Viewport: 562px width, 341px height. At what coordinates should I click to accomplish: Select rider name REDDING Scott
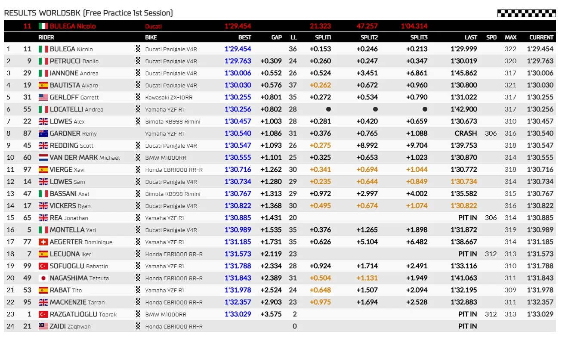pyautogui.click(x=71, y=146)
